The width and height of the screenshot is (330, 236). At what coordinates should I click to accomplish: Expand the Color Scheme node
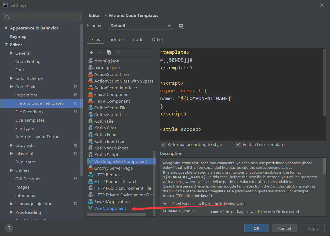point(12,78)
